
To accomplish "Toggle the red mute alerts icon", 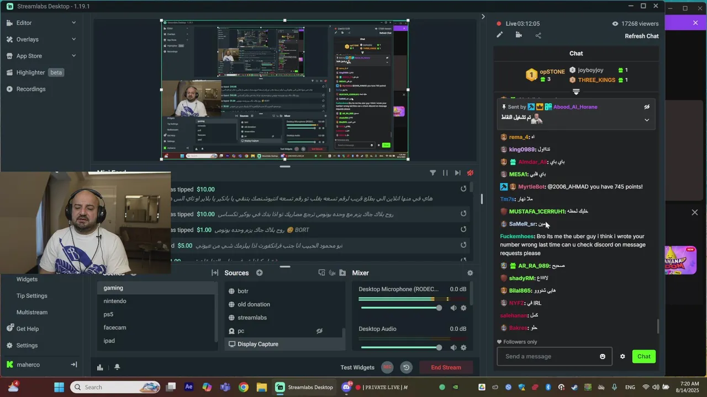I will 470,173.
